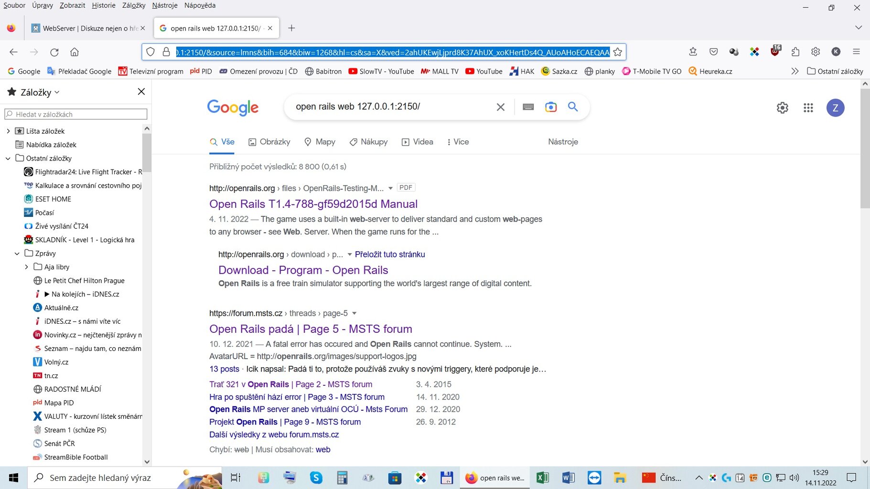Image resolution: width=870 pixels, height=489 pixels.
Task: Open the ESET HOME bookmark
Action: tap(48, 199)
